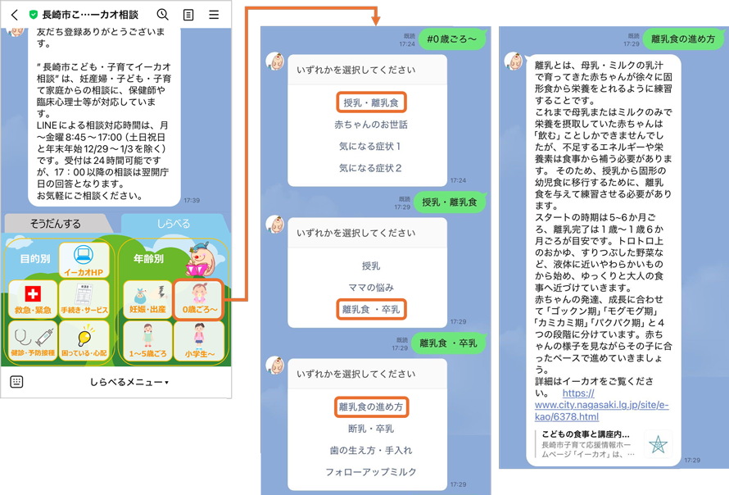729x495 pixels.
Task: Click the 年齢別 category heading
Action: pyautogui.click(x=148, y=259)
